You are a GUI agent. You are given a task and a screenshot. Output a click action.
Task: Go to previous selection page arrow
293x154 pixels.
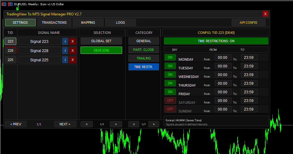[87, 124]
